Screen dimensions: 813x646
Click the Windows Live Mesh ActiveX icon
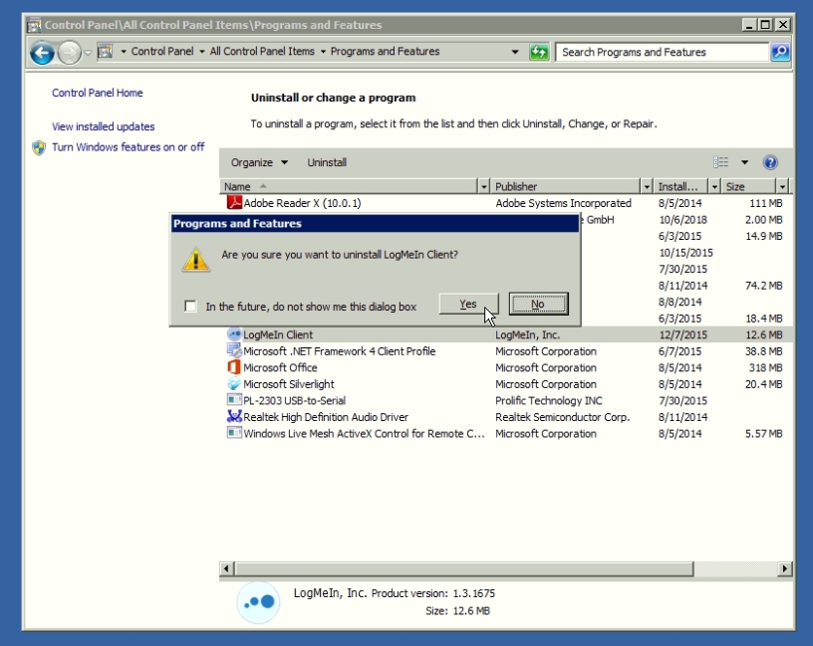[x=234, y=433]
